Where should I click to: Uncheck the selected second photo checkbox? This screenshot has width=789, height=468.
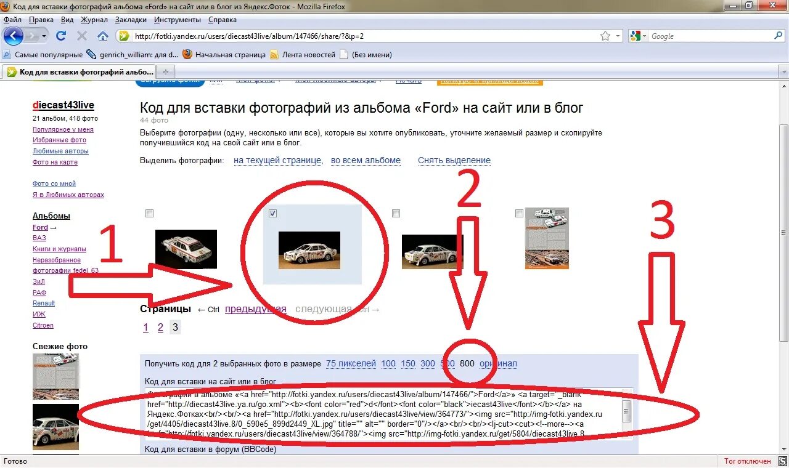pyautogui.click(x=273, y=214)
